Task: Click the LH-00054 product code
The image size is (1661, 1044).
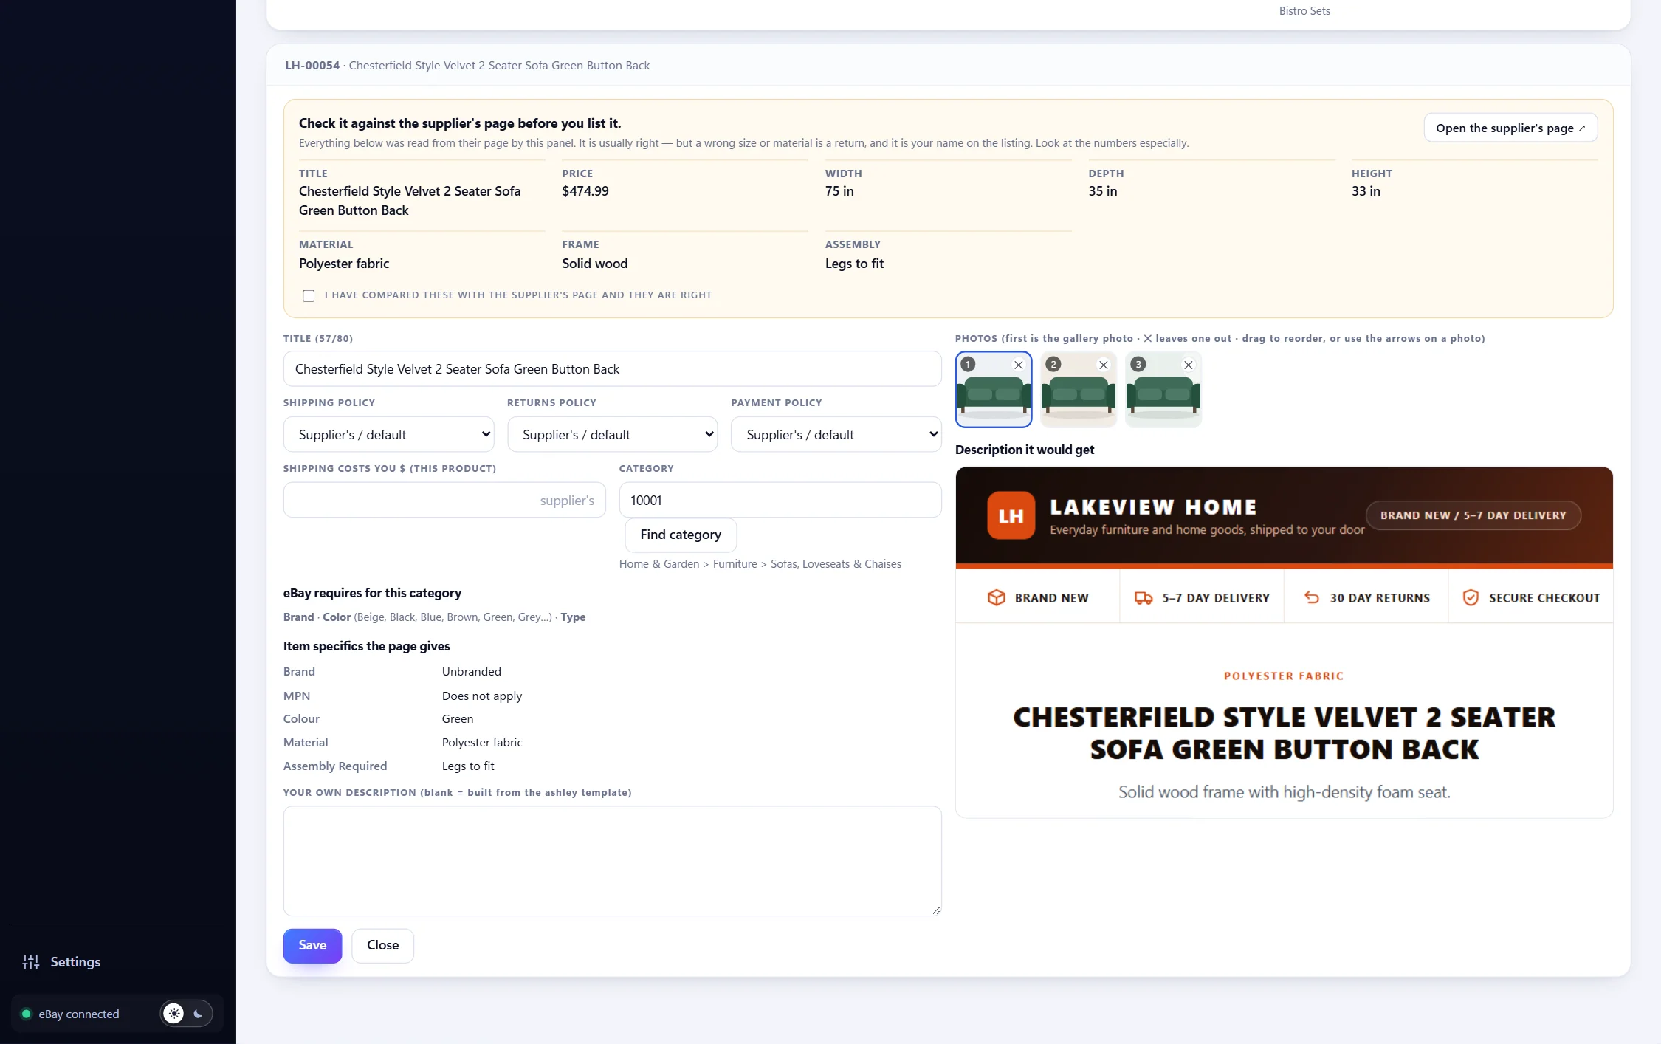Action: [312, 65]
